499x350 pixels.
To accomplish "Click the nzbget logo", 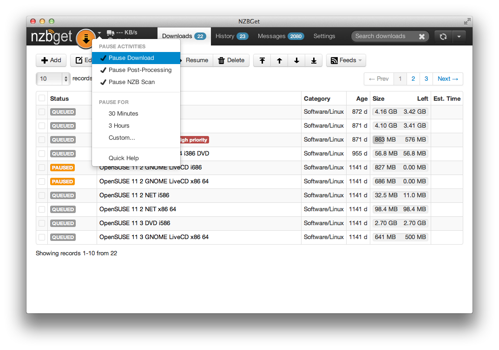I will [52, 37].
